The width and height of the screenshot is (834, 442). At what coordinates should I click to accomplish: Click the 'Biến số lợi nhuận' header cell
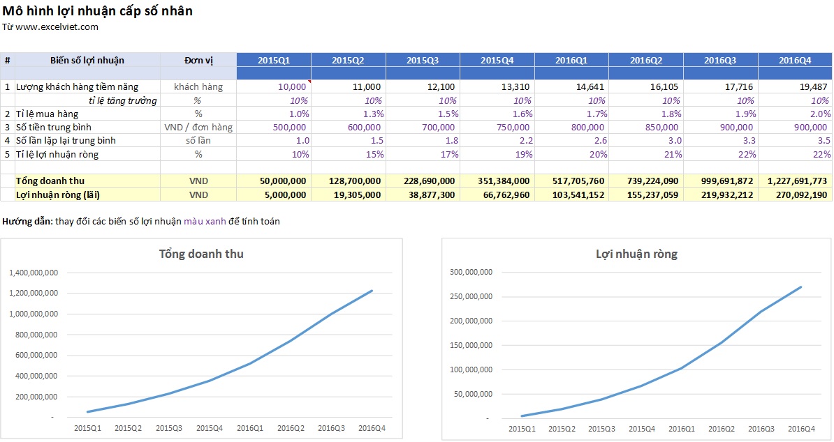point(87,60)
